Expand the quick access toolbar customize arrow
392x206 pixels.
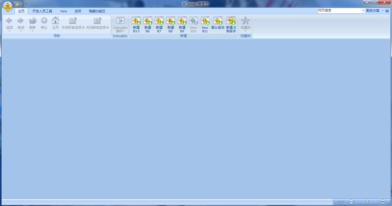(x=26, y=4)
